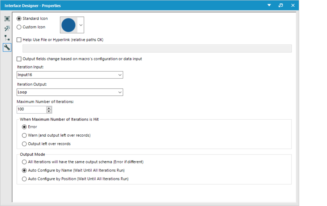Click the Maximum Number of Iterations field
Viewport: 327px width, 206px height.
31,110
